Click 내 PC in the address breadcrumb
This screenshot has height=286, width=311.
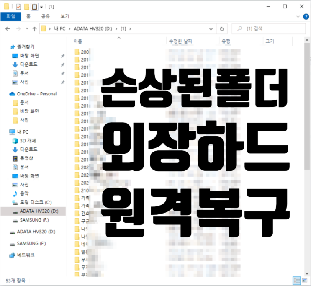pyautogui.click(x=60, y=29)
